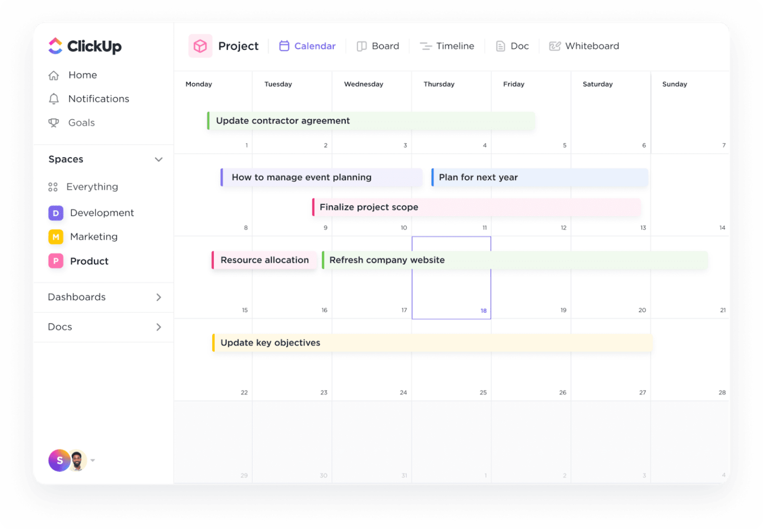Open the Update contractor agreement task
Viewport: 763px width, 529px height.
pos(283,120)
